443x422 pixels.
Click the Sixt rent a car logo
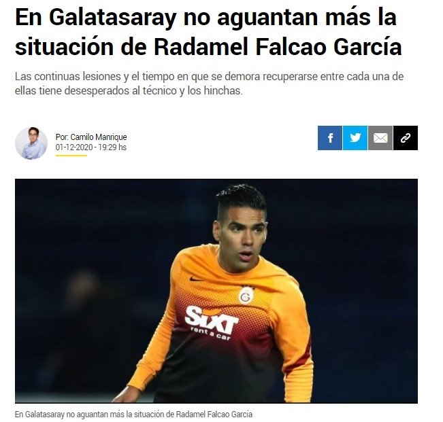tap(212, 323)
